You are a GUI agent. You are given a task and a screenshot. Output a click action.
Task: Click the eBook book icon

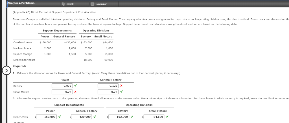click(63, 4)
